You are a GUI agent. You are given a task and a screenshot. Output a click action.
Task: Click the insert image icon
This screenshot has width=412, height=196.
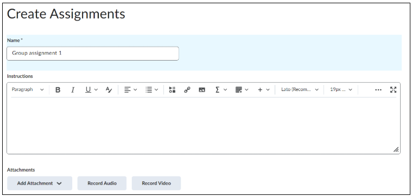(202, 90)
